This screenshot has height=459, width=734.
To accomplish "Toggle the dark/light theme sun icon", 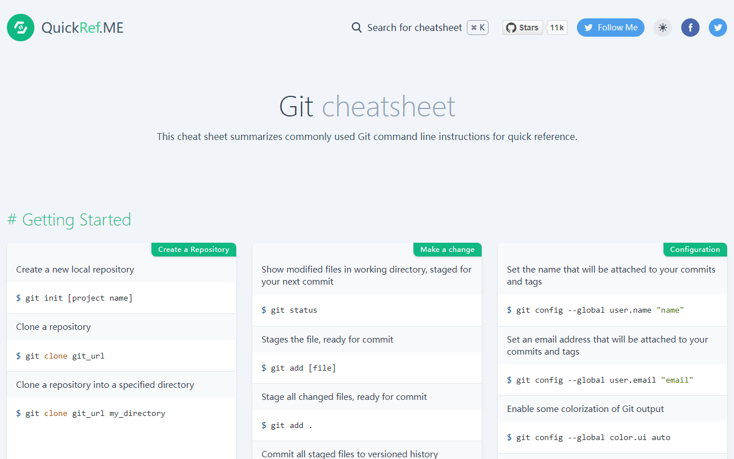I will click(x=663, y=28).
